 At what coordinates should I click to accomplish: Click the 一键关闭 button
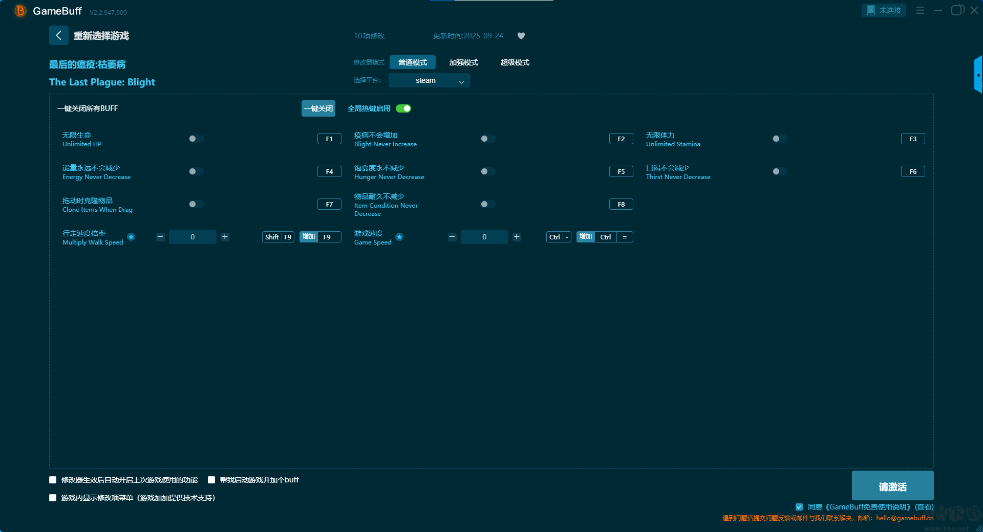(x=318, y=108)
